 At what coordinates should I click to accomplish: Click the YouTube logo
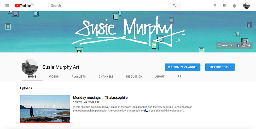coord(22,5)
